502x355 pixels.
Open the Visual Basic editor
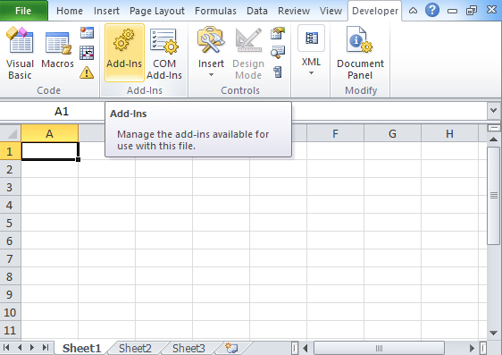tap(20, 53)
